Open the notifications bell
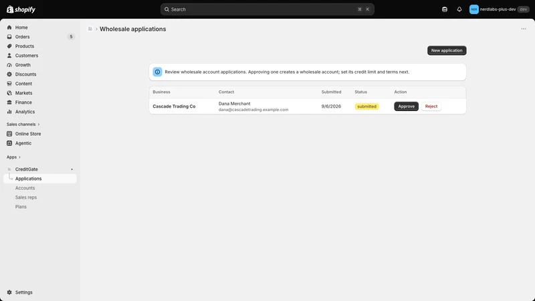535x301 pixels. tap(459, 9)
